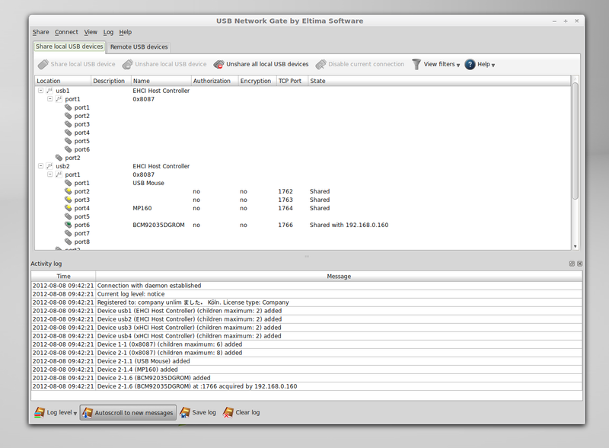The width and height of the screenshot is (609, 448).
Task: Click the Authorization column header
Action: click(215, 81)
